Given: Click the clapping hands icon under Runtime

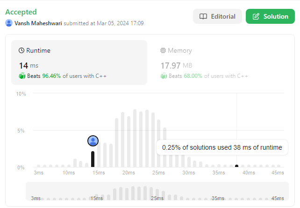Looking at the screenshot, I should (21, 76).
